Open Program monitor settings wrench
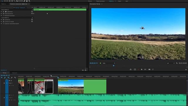188x106 pixels. click(x=177, y=63)
